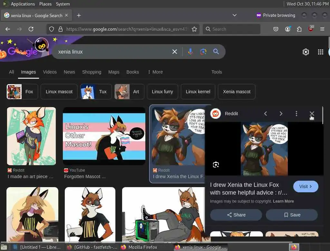
Task: Visit the Reddit source page
Action: coord(306,186)
